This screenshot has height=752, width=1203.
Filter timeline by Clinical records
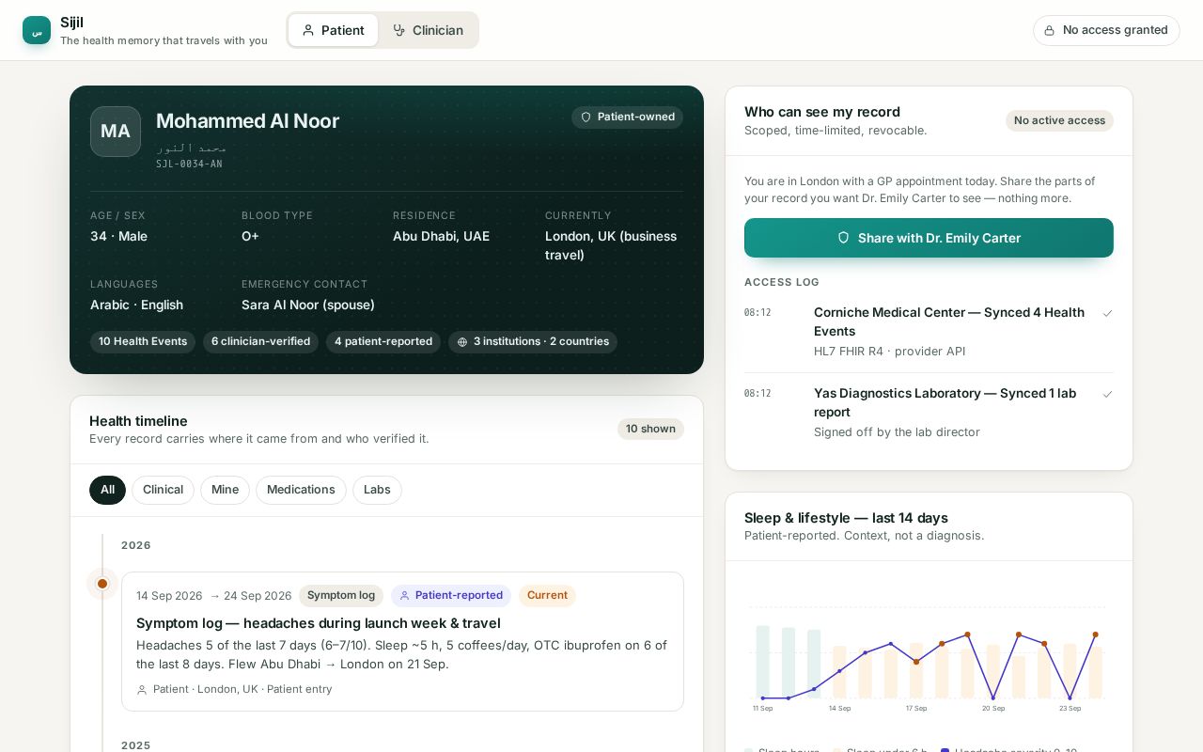coord(163,490)
